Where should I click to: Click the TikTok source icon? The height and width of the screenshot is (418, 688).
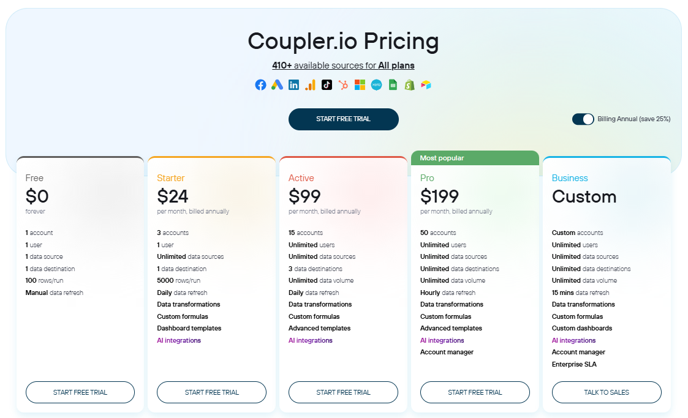point(327,85)
